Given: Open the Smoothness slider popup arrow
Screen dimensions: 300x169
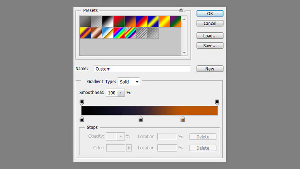Looking at the screenshot, I should 121,93.
